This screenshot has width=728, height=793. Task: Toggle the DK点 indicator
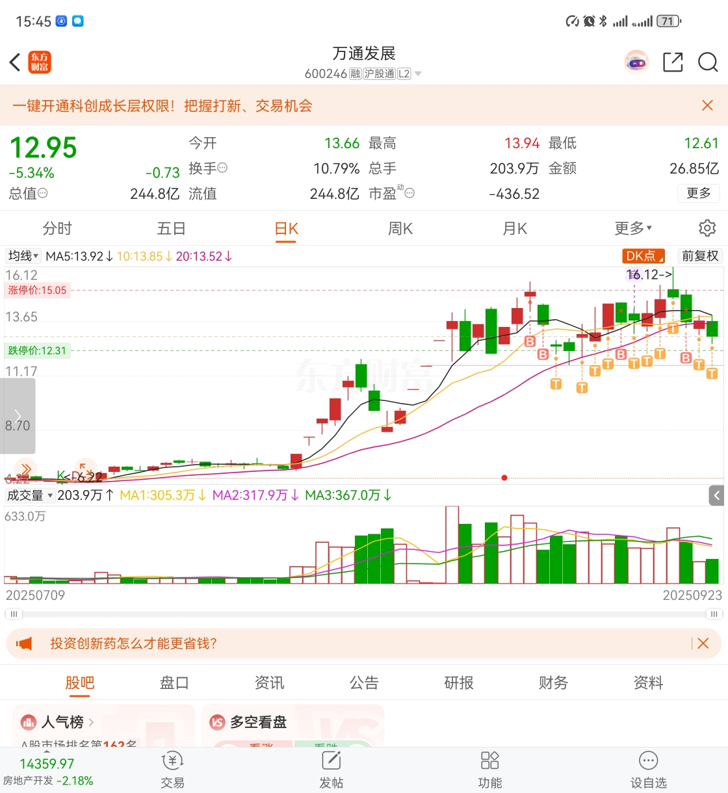click(643, 256)
